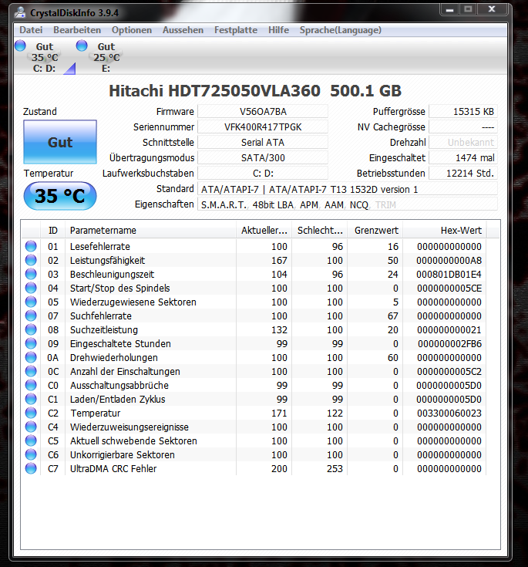Click status orb for Leistungsfähigkeit row

tap(31, 260)
